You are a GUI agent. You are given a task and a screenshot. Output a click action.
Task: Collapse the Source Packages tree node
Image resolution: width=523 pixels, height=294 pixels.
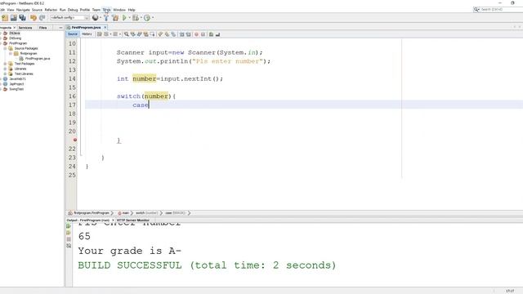coord(5,48)
